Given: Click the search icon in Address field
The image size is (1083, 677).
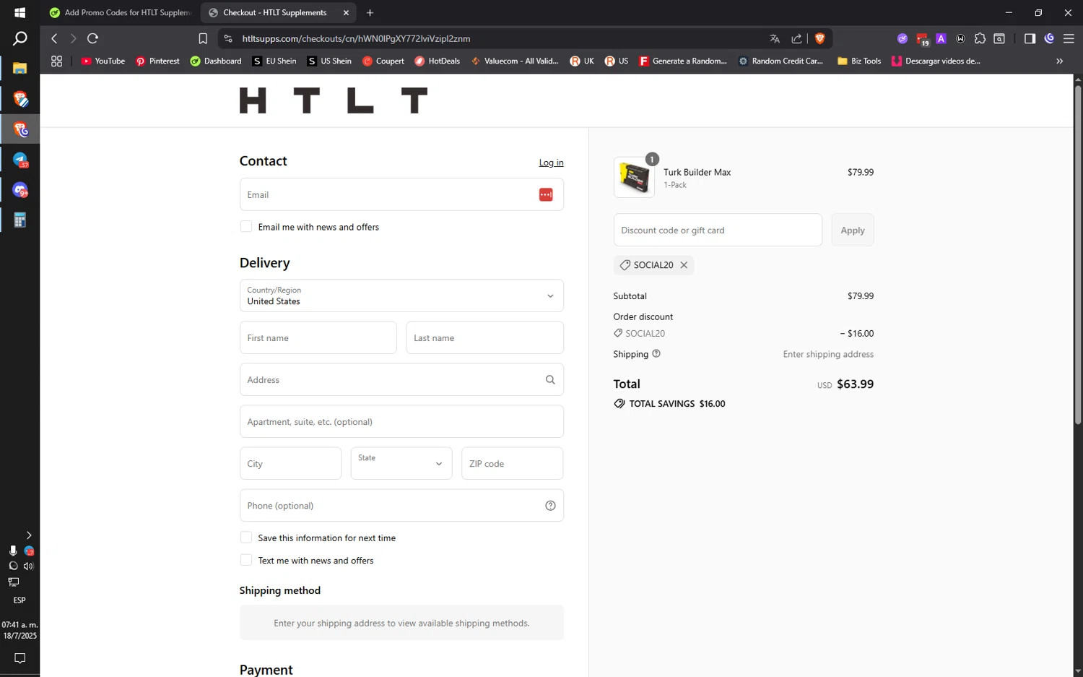Looking at the screenshot, I should click(x=550, y=379).
